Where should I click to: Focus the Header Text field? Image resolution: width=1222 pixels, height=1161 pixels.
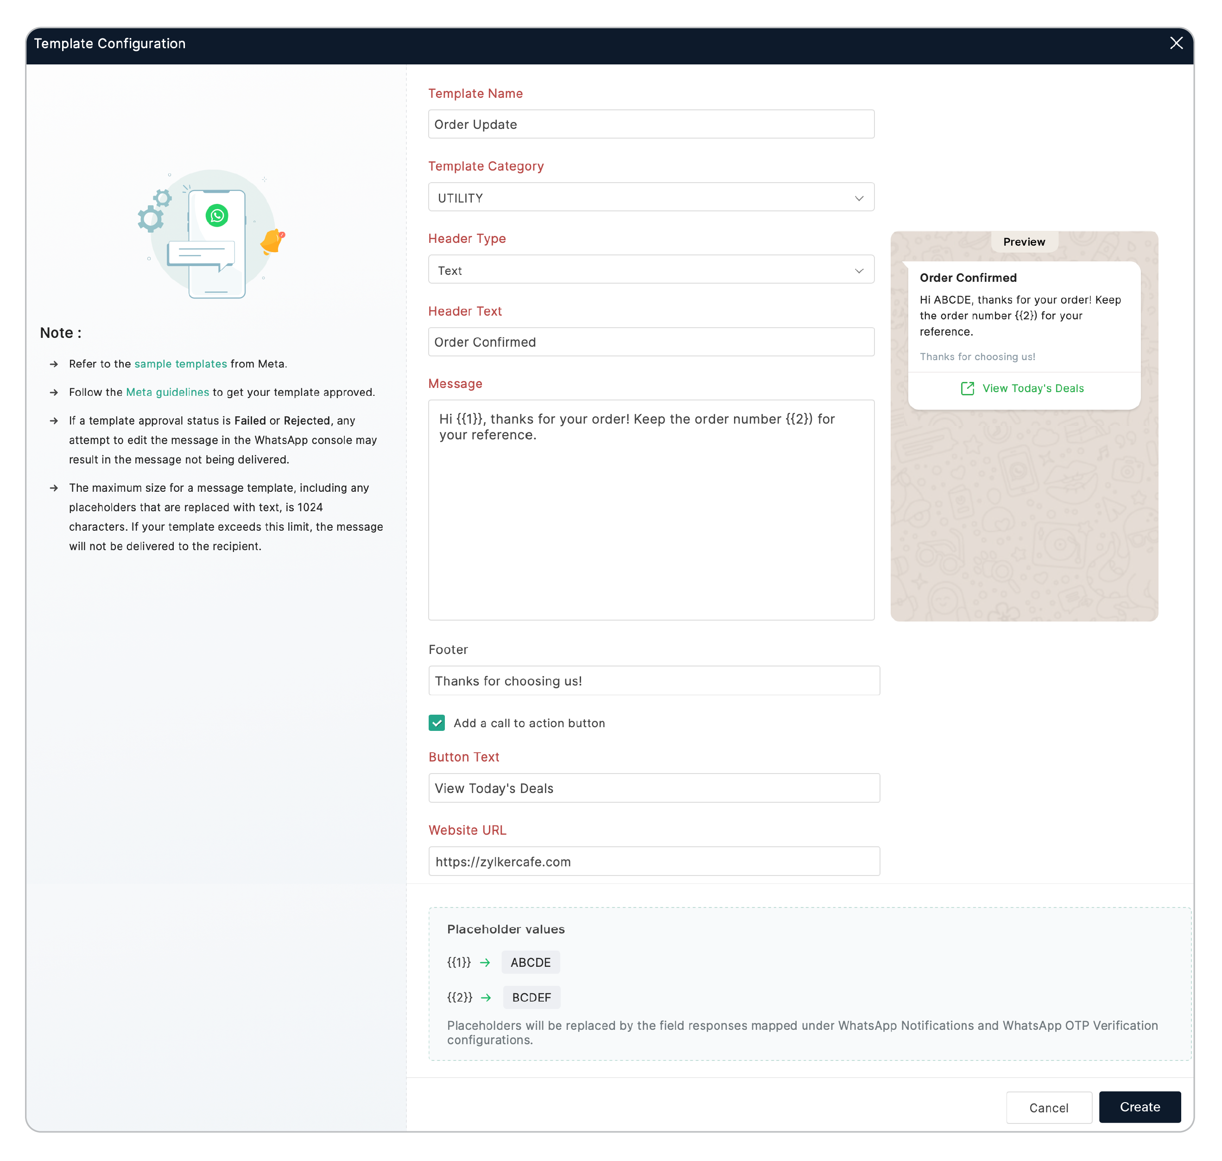651,342
